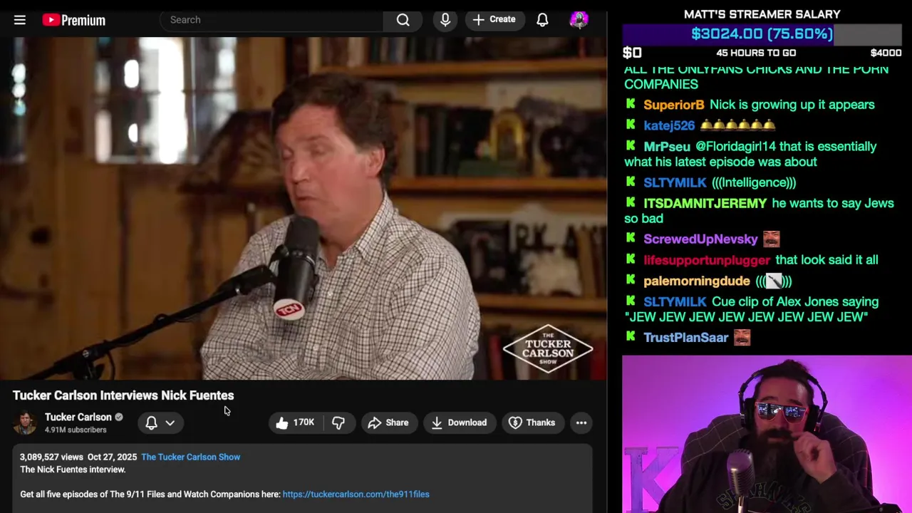Open the notifications bell in header
Screen dimensions: 912x513
[542, 20]
